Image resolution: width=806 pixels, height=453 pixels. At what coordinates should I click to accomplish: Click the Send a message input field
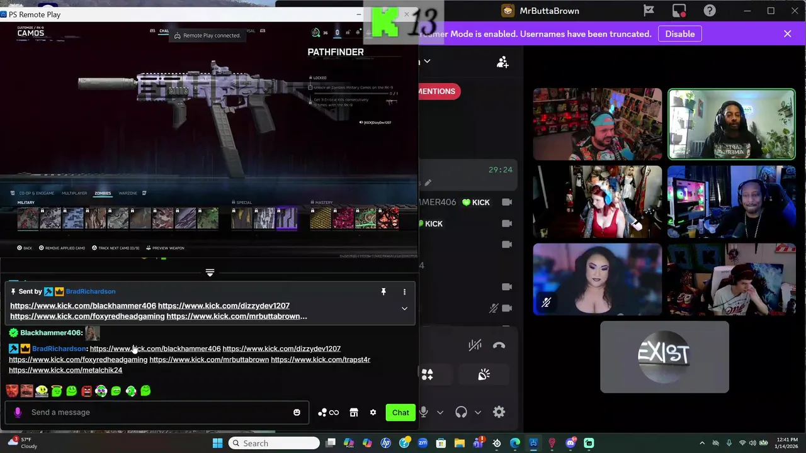coord(157,412)
